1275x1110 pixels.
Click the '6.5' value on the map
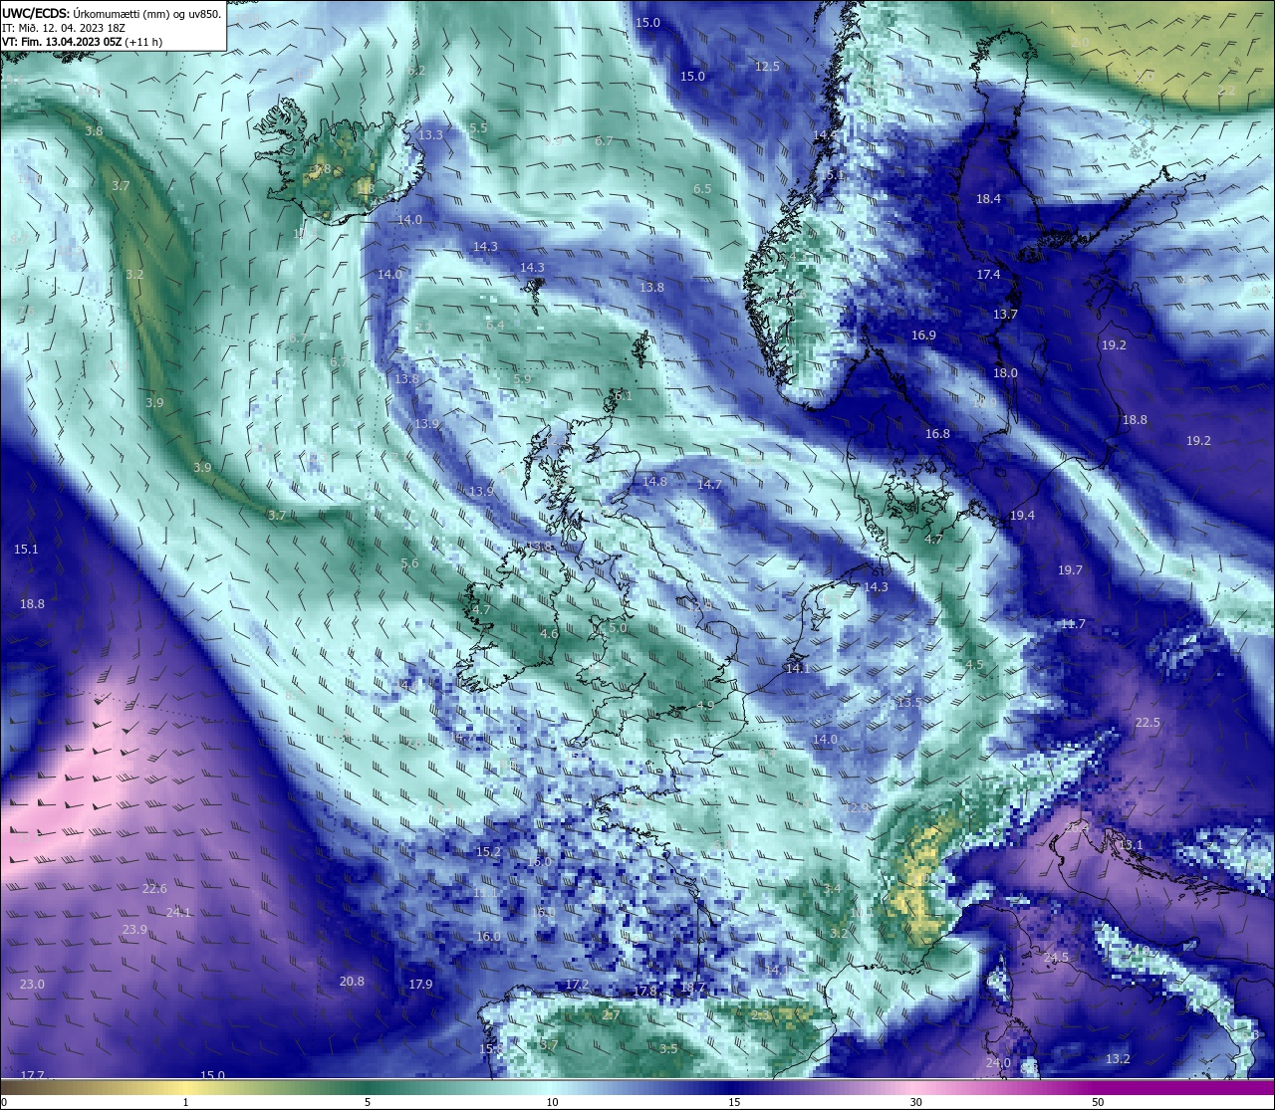point(702,189)
